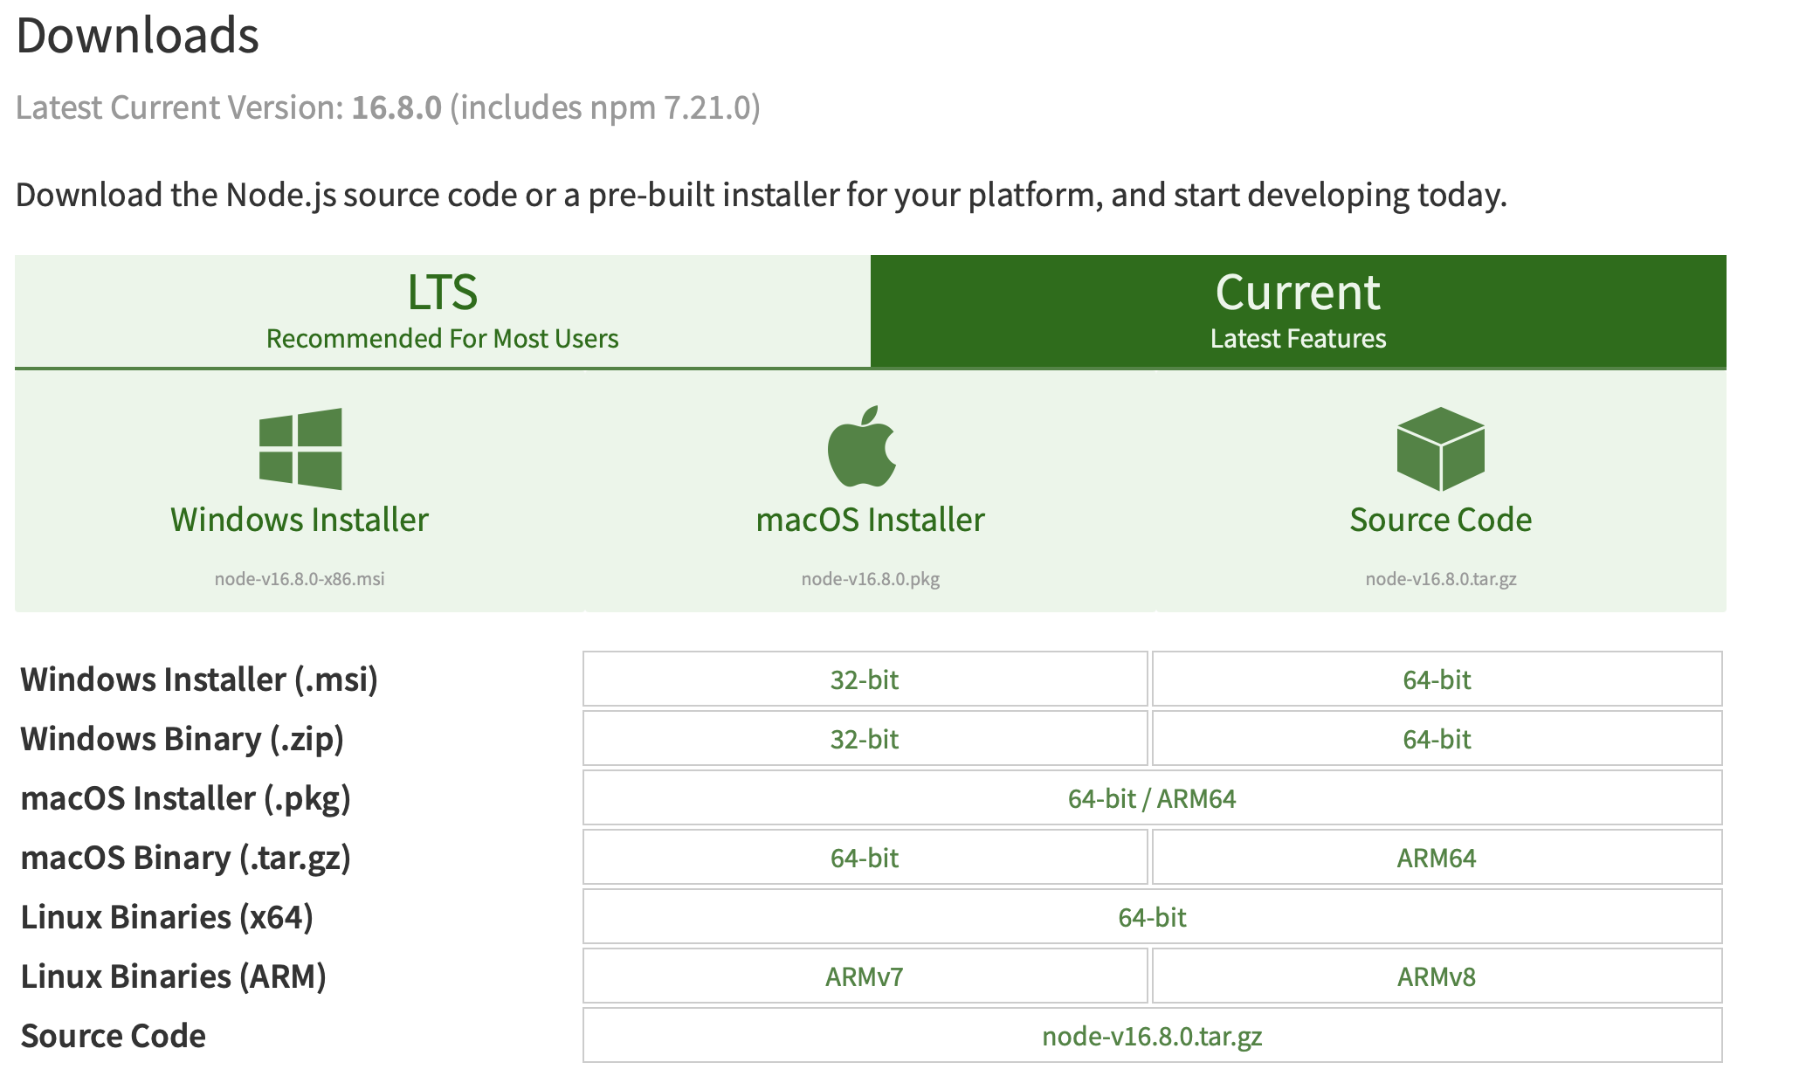Click the Windows Binary (.zip) row label
This screenshot has width=1813, height=1090.
click(x=183, y=739)
